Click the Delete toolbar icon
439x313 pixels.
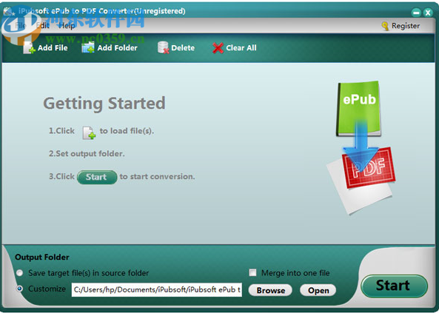pyautogui.click(x=163, y=47)
